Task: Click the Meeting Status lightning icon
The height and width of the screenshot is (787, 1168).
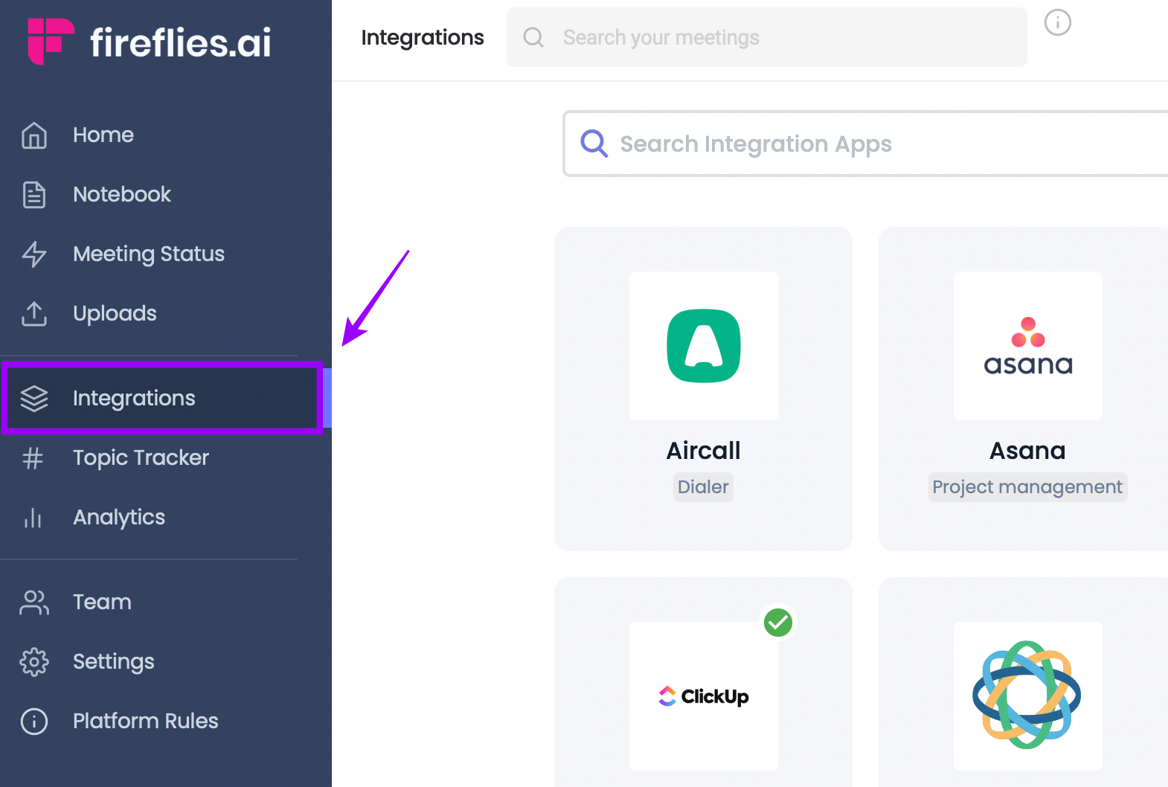Action: coord(34,254)
